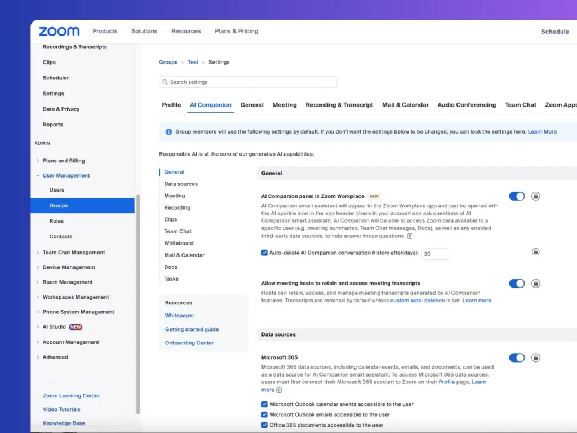The height and width of the screenshot is (433, 577).
Task: Click lock icon for meeting transcripts setting
Action: point(535,284)
